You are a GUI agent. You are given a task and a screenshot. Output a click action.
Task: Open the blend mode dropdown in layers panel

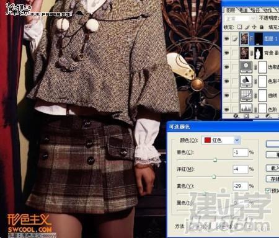pyautogui.click(x=240, y=19)
